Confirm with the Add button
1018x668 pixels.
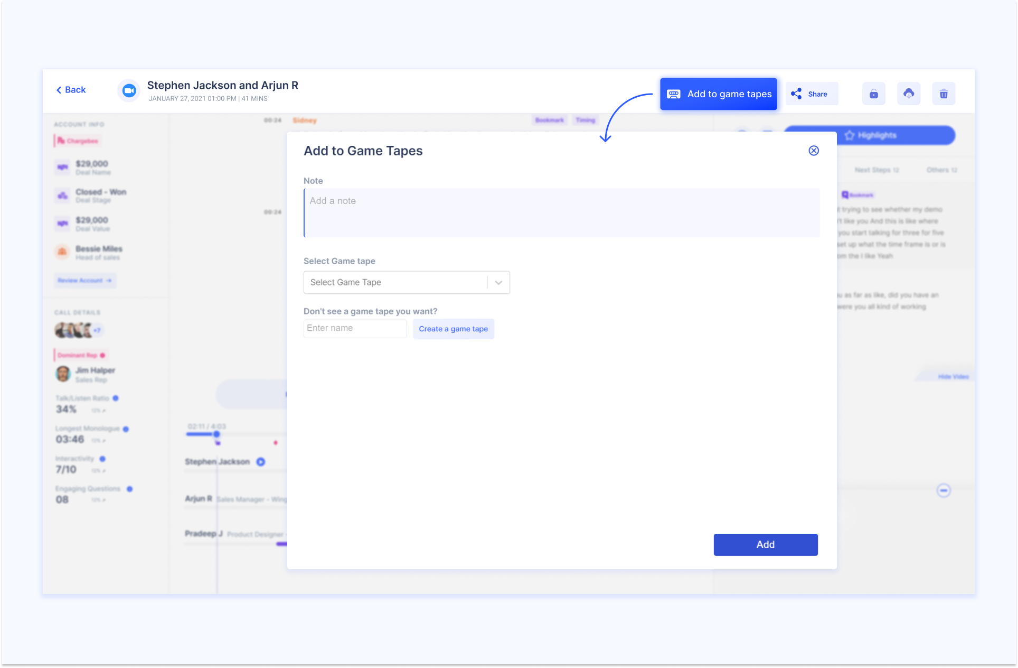click(766, 544)
